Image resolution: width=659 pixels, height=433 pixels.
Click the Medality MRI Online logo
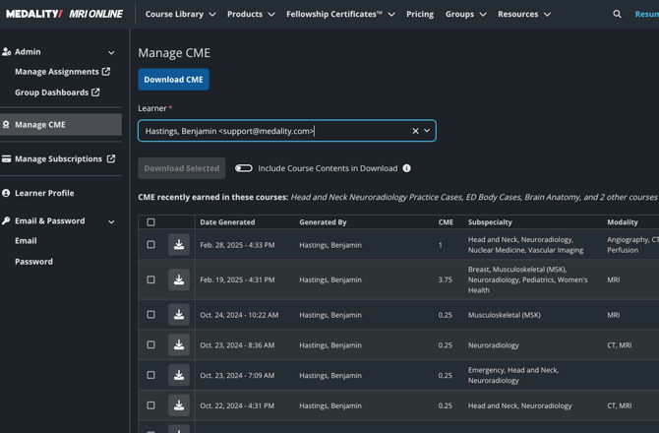[62, 14]
